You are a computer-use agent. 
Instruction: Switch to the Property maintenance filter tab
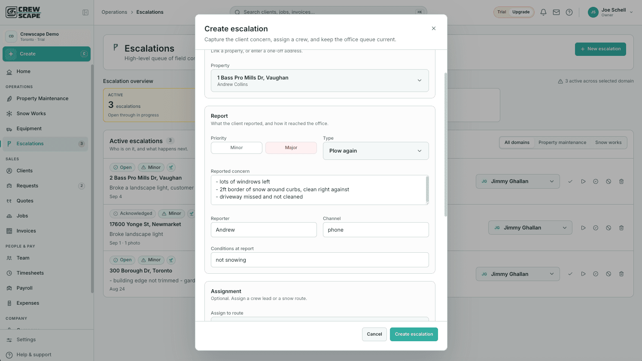tap(562, 143)
